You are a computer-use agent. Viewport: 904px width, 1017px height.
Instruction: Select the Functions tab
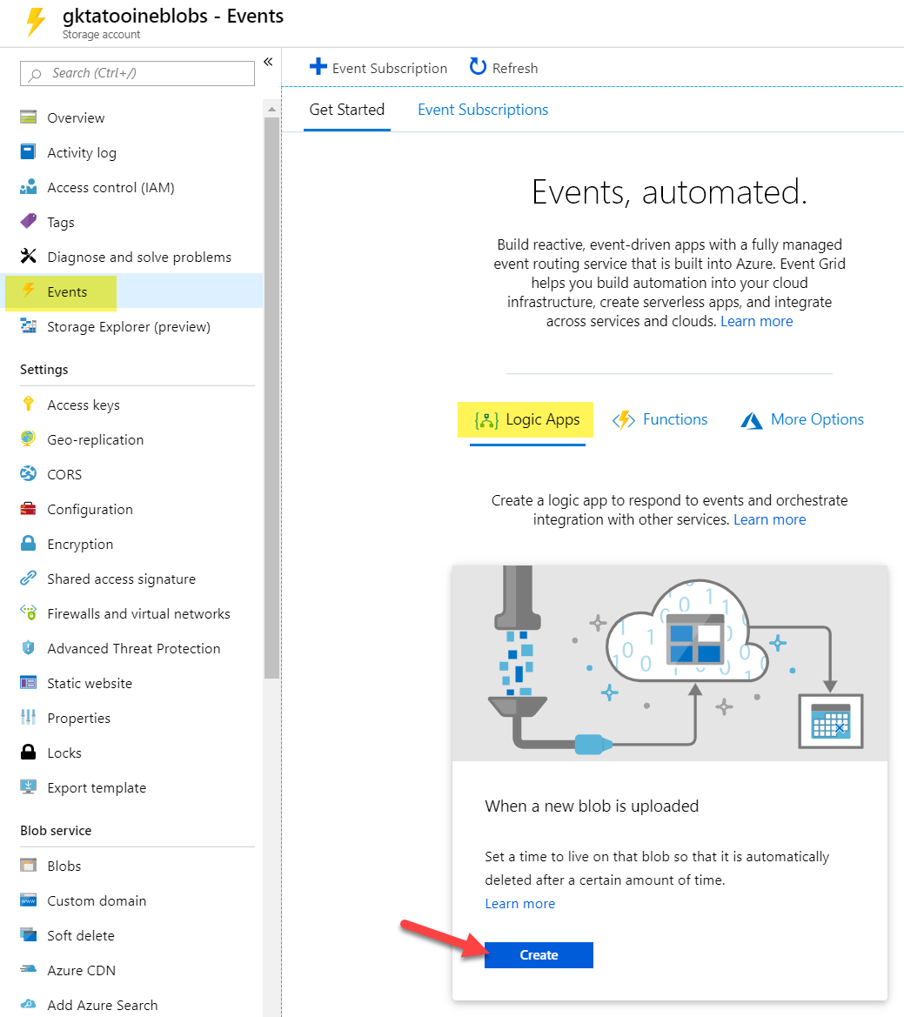661,419
